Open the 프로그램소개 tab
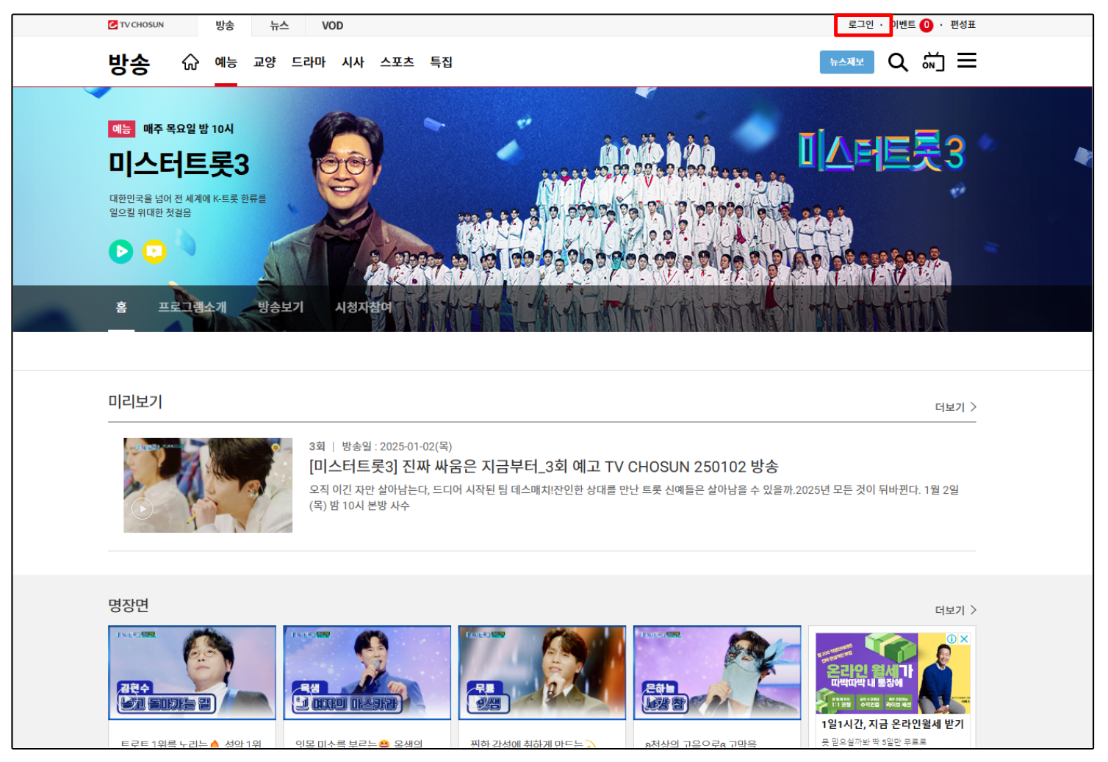This screenshot has width=1108, height=762. click(193, 307)
